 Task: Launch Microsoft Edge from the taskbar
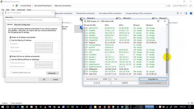coord(18,107)
